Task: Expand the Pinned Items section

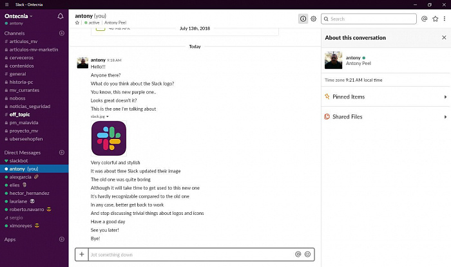Action: coord(386,97)
